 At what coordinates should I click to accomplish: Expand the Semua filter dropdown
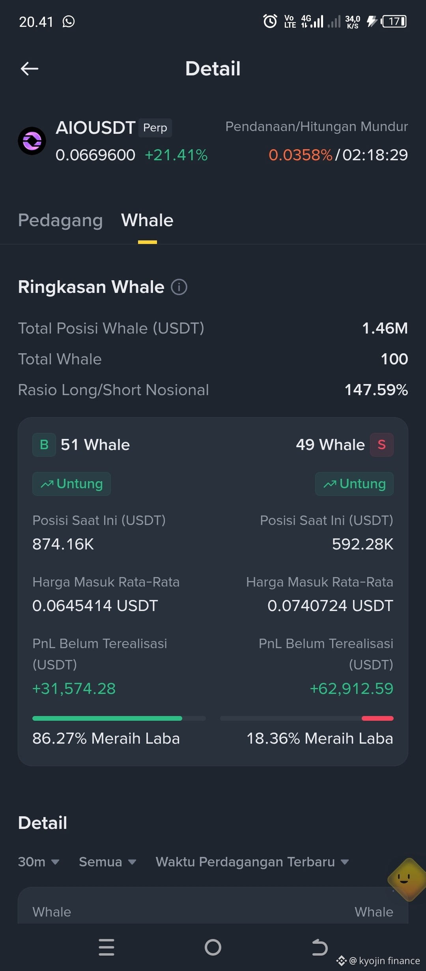tap(107, 862)
